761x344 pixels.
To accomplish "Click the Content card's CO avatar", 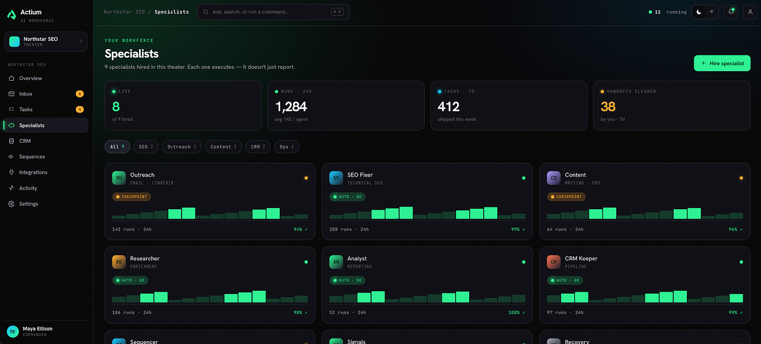I will (554, 178).
